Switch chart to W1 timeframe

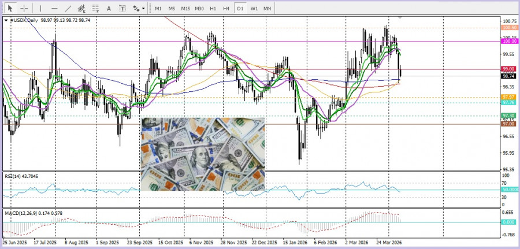(x=254, y=9)
